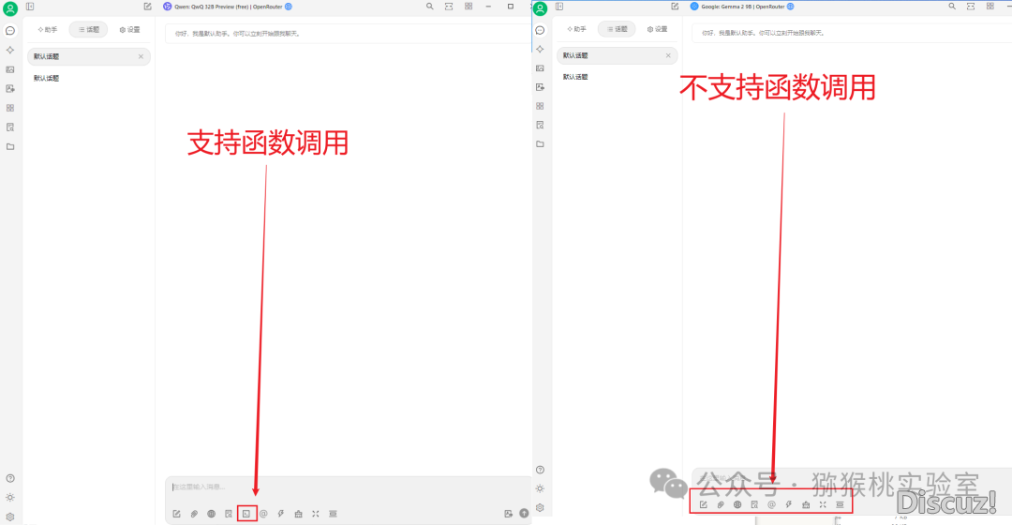Create new topic icon in left window header
This screenshot has width=1012, height=525.
[147, 7]
